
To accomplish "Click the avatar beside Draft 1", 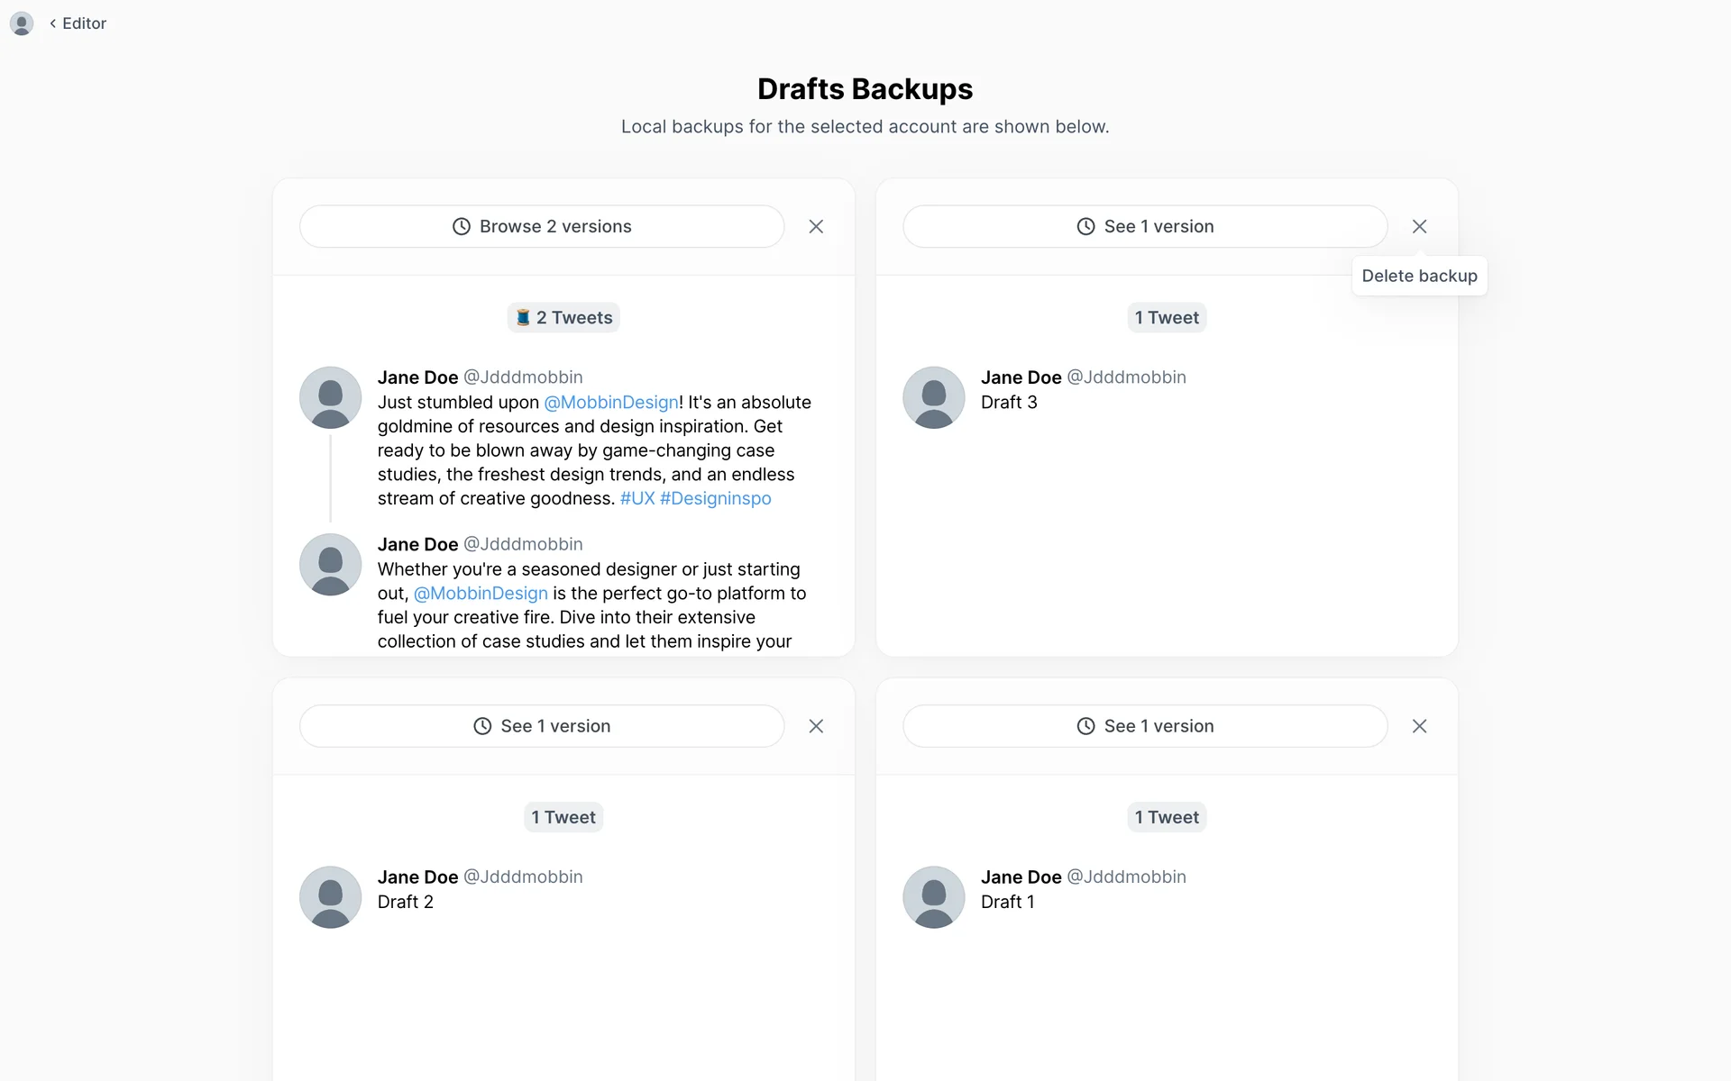I will click(x=933, y=897).
